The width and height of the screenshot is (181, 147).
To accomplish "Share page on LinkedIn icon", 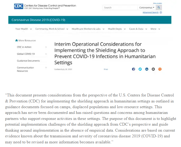I will click(147, 69).
